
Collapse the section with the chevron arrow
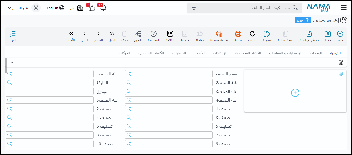coord(12,62)
